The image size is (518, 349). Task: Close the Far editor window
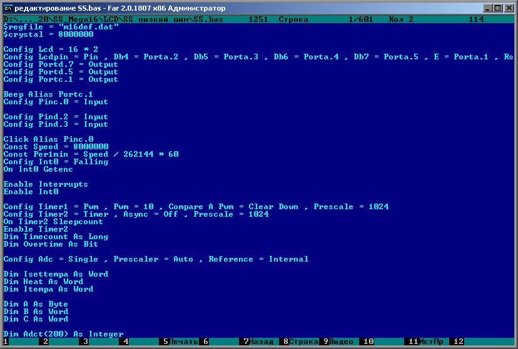[508, 8]
